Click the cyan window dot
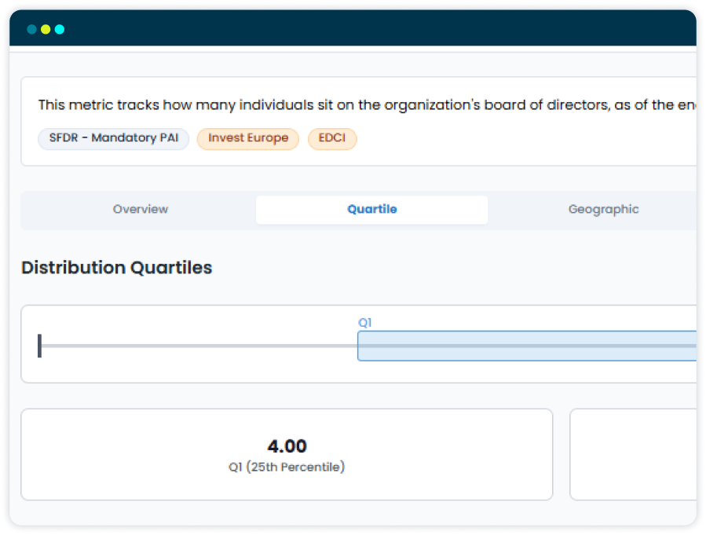 pos(60,30)
